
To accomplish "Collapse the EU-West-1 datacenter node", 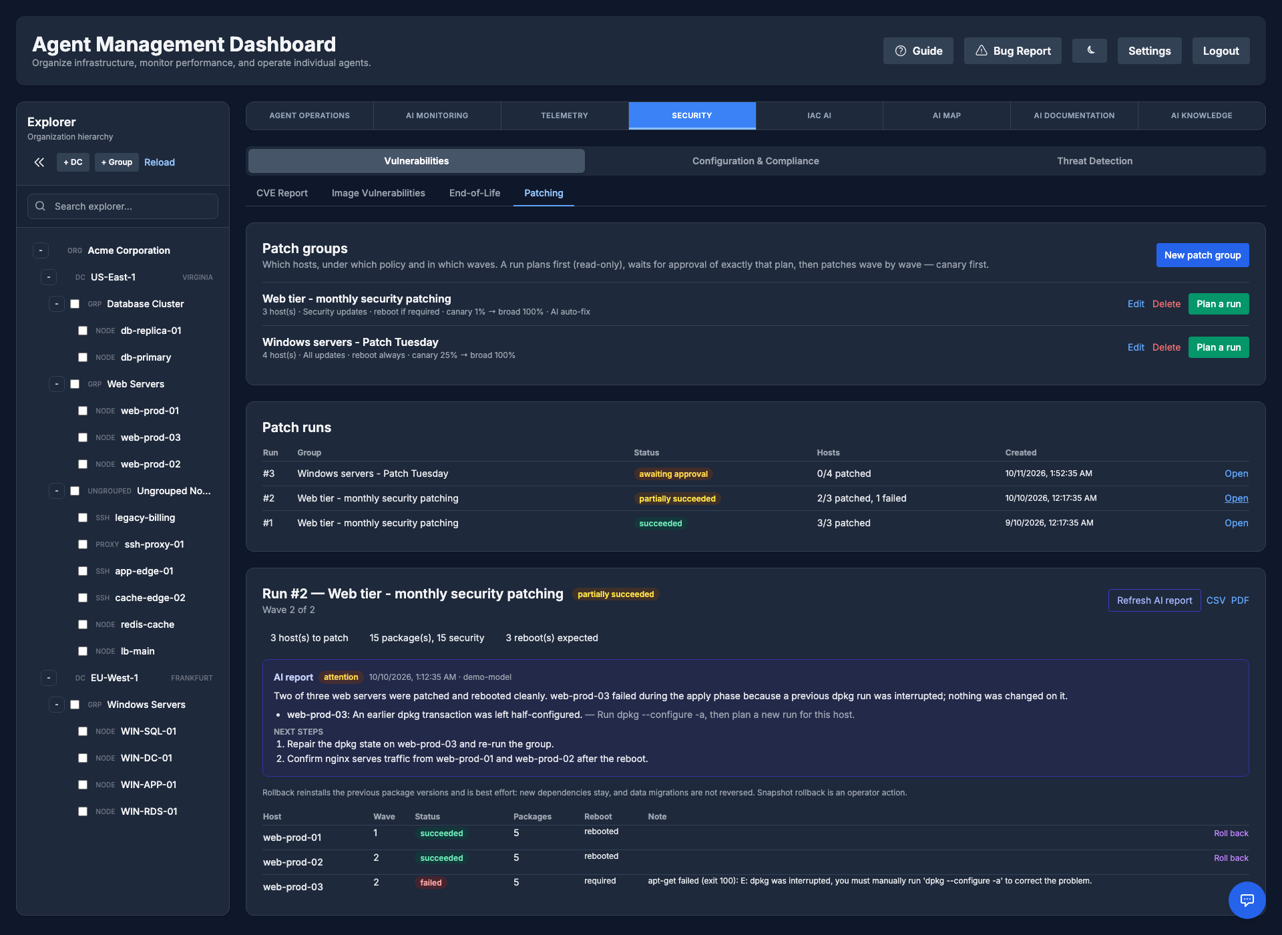I will point(49,678).
